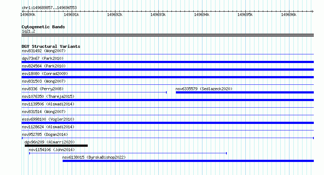The height and width of the screenshot is (175, 324).
Task: Click the left arrow of the ruler
Action: point(23,11)
